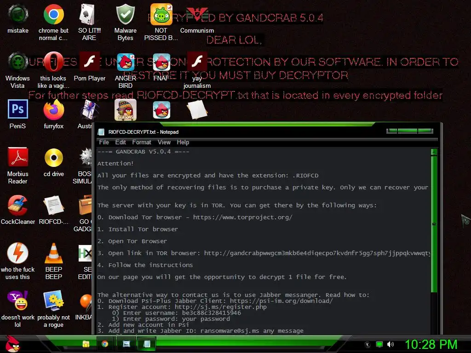Open the Chrome taskbar icon
Screen dimensions: 471x353
point(105,344)
